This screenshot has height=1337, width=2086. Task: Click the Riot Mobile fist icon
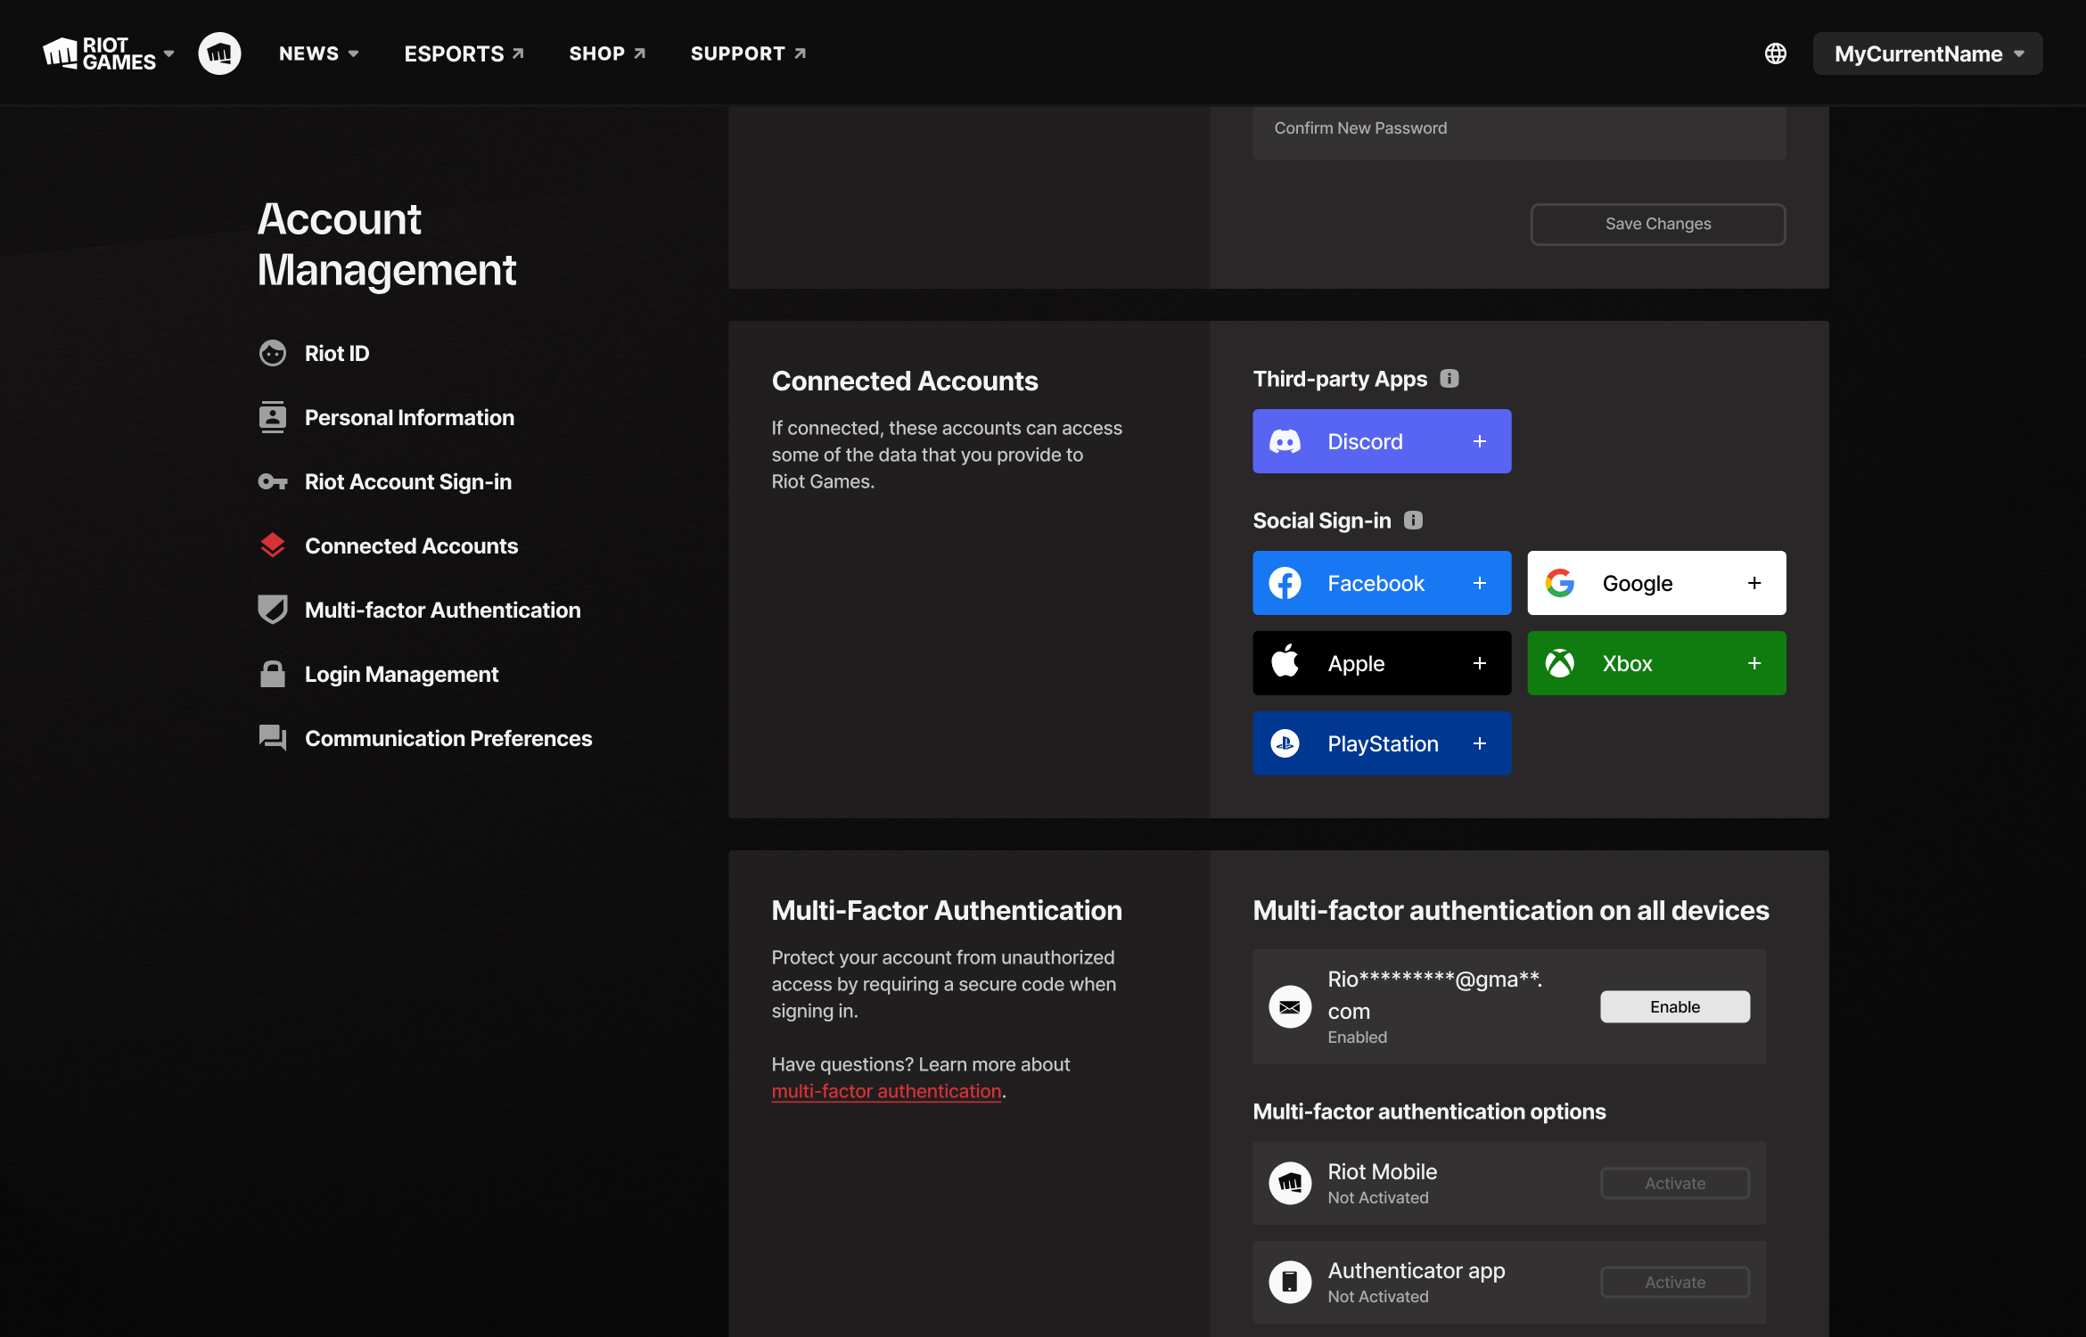click(1290, 1183)
